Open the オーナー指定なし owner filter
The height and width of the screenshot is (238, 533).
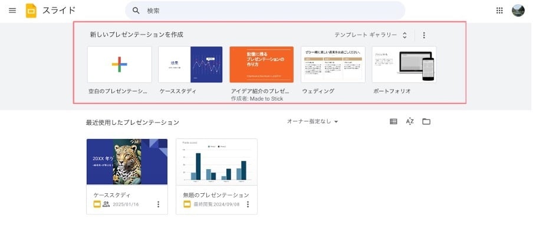312,122
